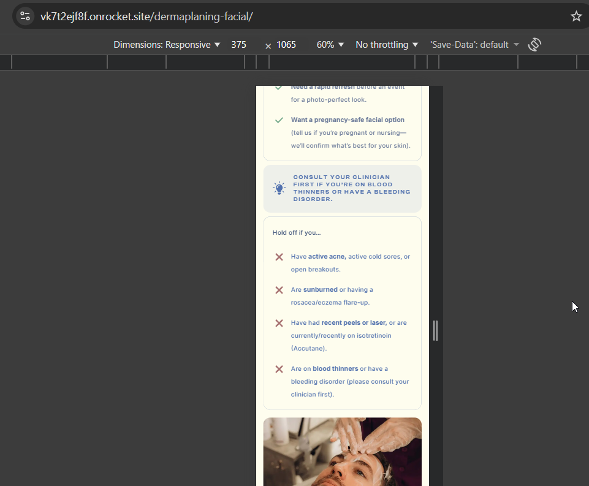The image size is (589, 486).
Task: Open the 'Save-Data': default dropdown
Action: click(474, 45)
